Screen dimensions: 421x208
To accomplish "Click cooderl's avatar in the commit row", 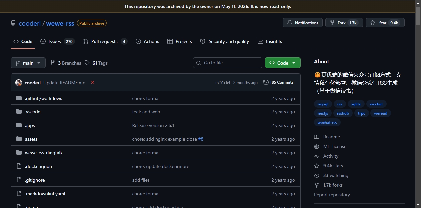I will click(19, 83).
